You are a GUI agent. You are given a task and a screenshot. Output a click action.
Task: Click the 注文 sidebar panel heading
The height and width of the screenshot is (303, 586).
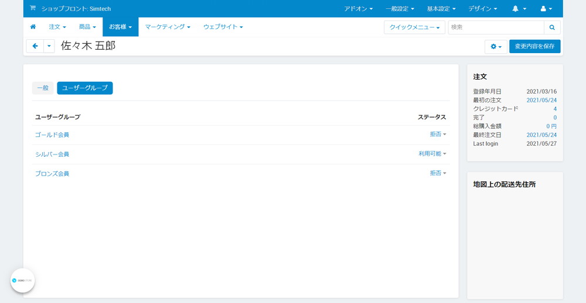(480, 77)
